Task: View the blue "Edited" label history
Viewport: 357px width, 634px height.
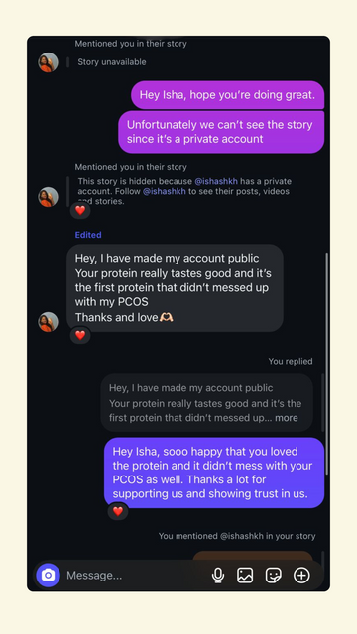Action: click(x=88, y=235)
